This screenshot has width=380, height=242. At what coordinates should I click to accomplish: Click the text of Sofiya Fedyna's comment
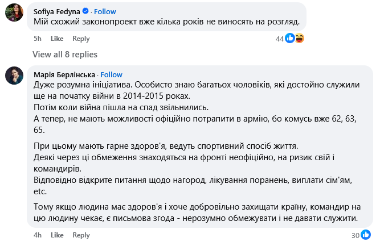(166, 22)
